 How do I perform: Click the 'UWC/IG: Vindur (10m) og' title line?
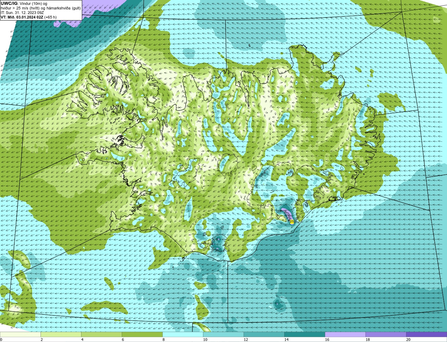coord(24,3)
